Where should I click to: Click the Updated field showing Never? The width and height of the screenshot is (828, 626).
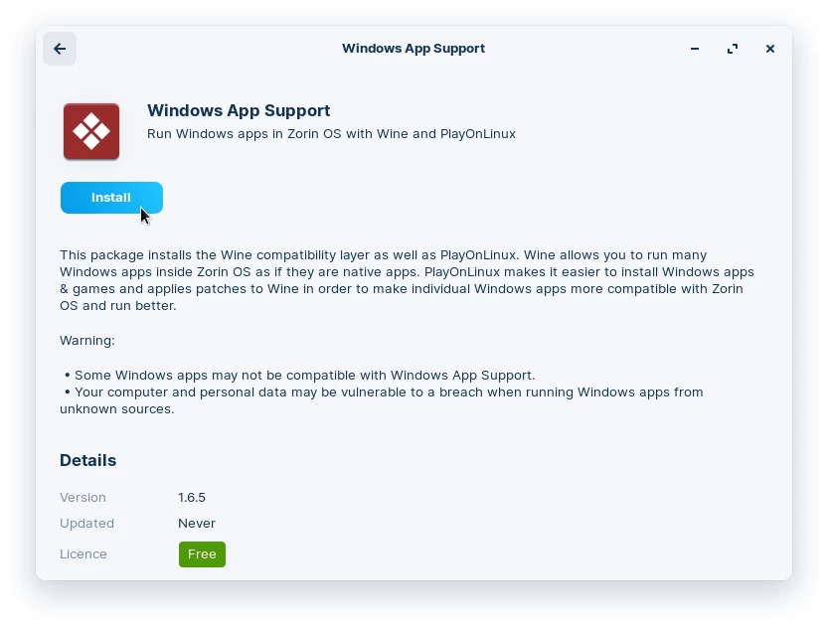pyautogui.click(x=197, y=523)
